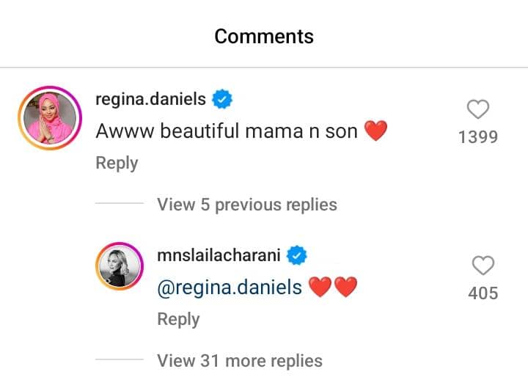Click verified badge next to mnslailacharani
The image size is (528, 388).
[296, 255]
